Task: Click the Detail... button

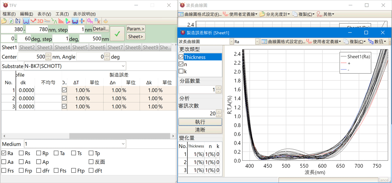Action: point(101,29)
